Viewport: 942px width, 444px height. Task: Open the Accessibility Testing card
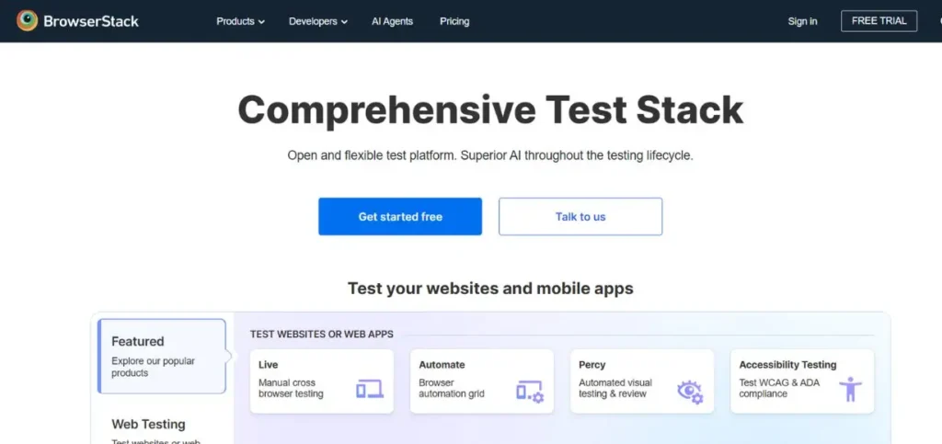(x=802, y=381)
